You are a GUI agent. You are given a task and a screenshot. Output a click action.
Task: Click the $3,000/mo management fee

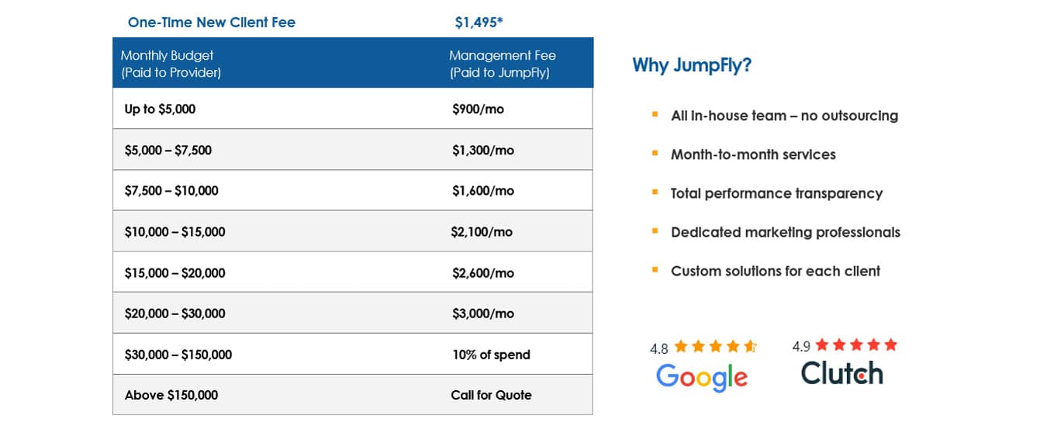tap(482, 313)
